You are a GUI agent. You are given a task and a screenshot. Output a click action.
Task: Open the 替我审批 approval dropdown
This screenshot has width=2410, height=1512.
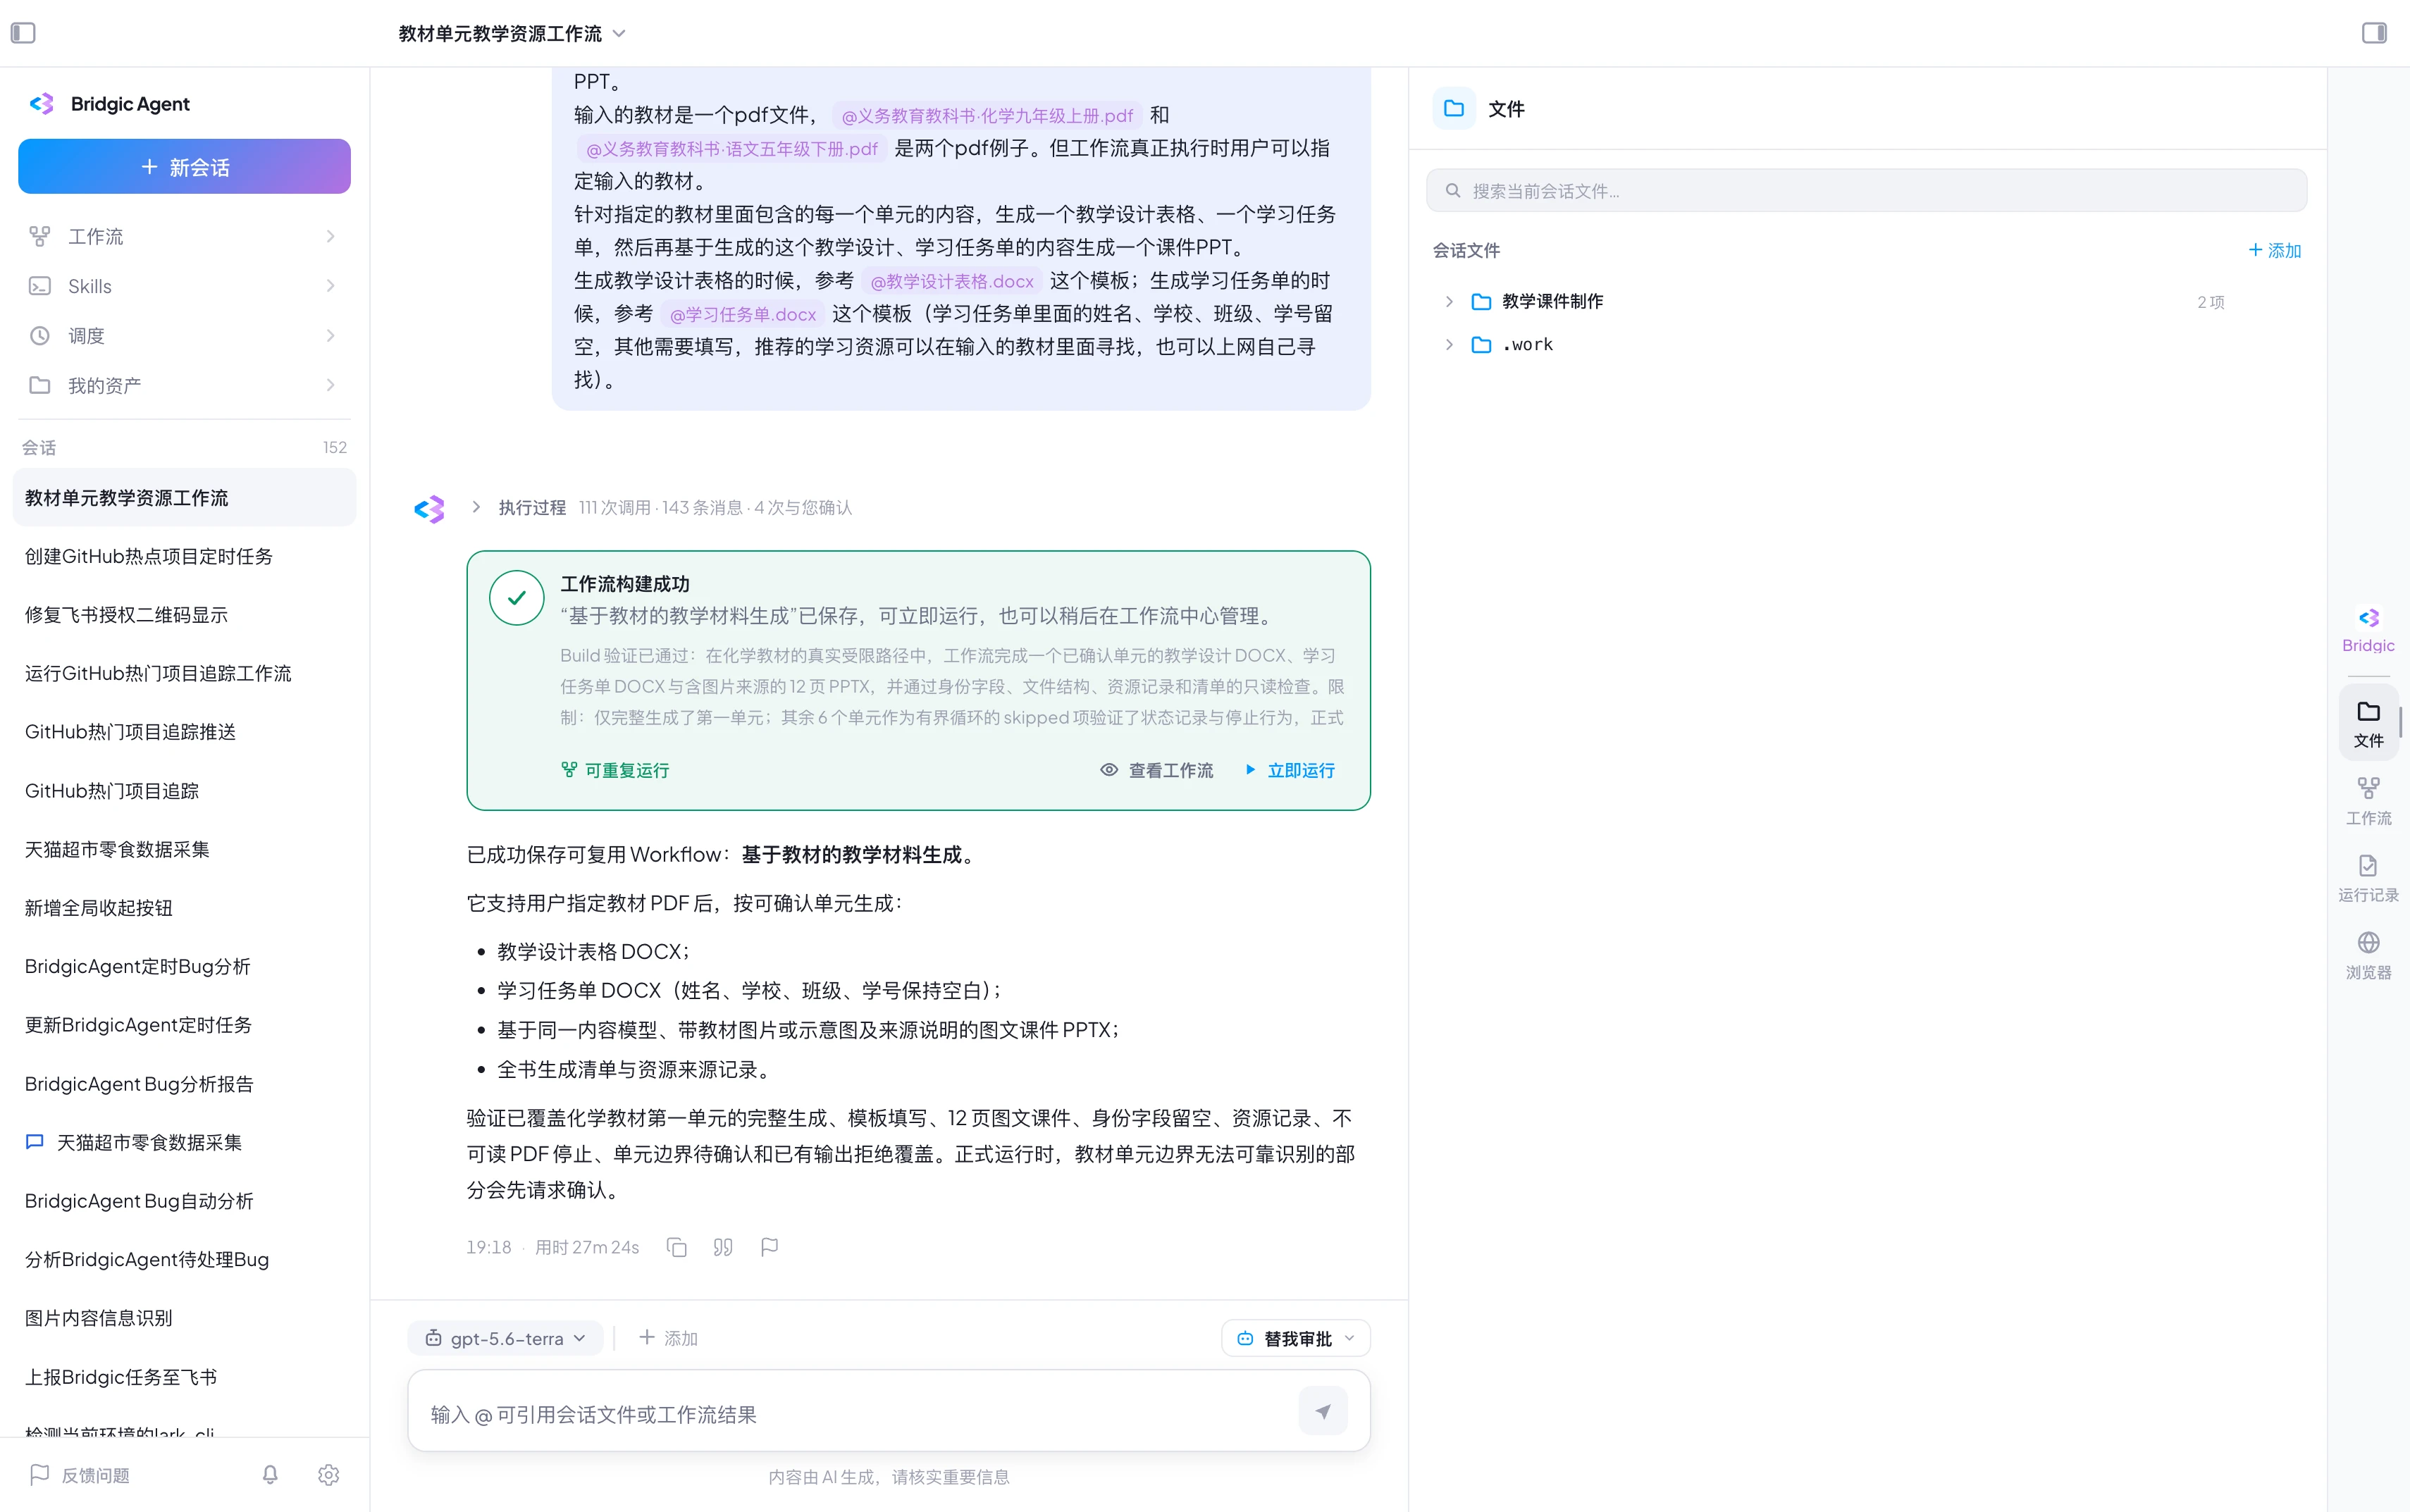coord(1296,1338)
